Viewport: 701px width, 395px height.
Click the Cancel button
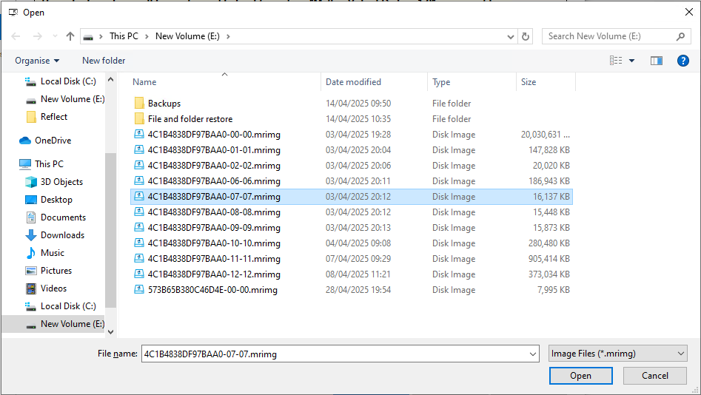[654, 376]
